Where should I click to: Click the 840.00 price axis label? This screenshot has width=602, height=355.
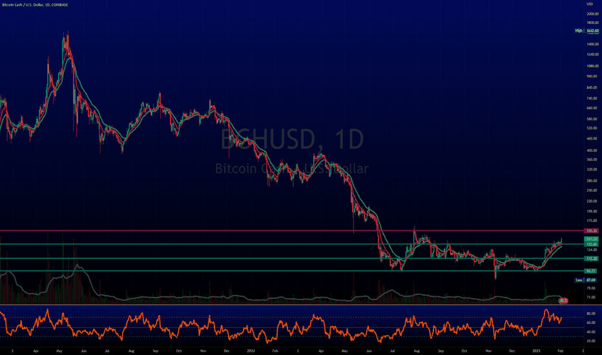coord(592,88)
